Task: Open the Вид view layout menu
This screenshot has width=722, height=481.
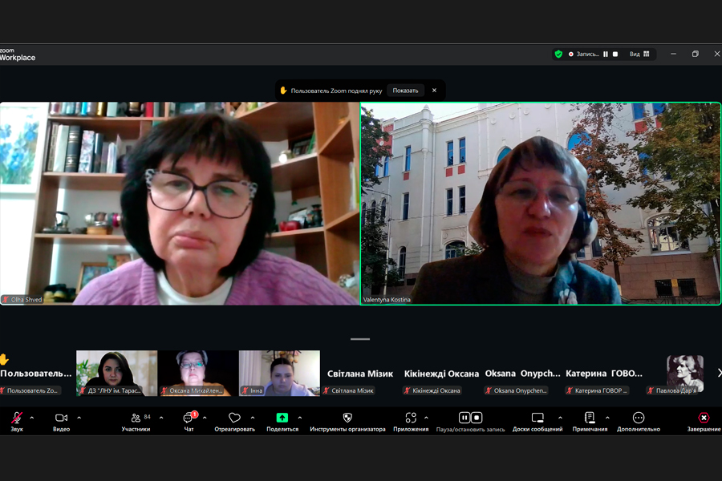Action: (x=639, y=55)
